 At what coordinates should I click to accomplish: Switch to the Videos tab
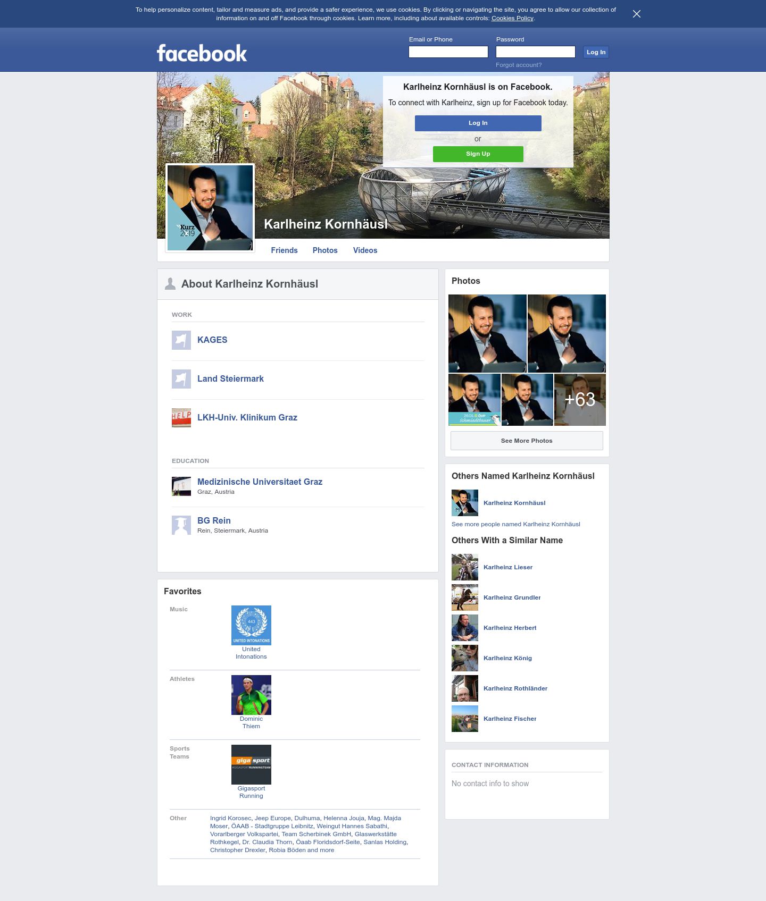point(365,250)
